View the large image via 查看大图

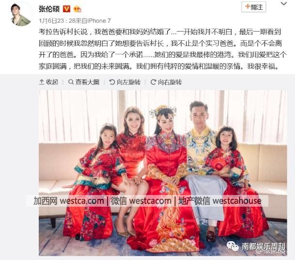(84, 82)
